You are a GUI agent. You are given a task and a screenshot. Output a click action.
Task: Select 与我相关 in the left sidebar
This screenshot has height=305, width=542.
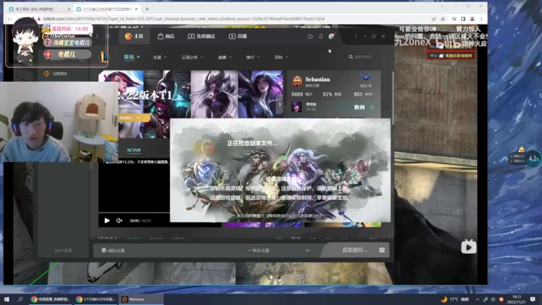click(x=56, y=74)
